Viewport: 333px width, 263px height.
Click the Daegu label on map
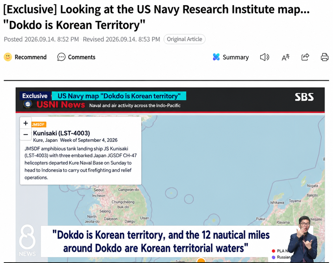click(x=130, y=221)
